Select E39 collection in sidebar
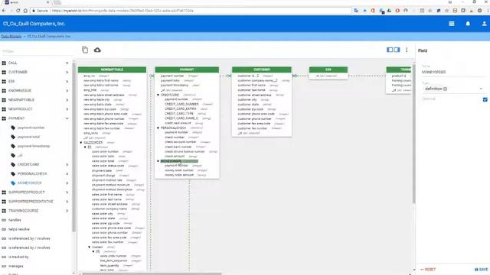Viewport: 490px width, 275px height. point(11,82)
